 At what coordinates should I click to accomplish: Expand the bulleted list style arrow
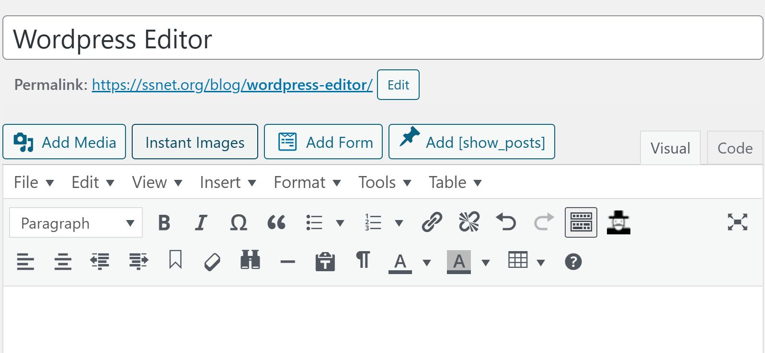click(340, 223)
